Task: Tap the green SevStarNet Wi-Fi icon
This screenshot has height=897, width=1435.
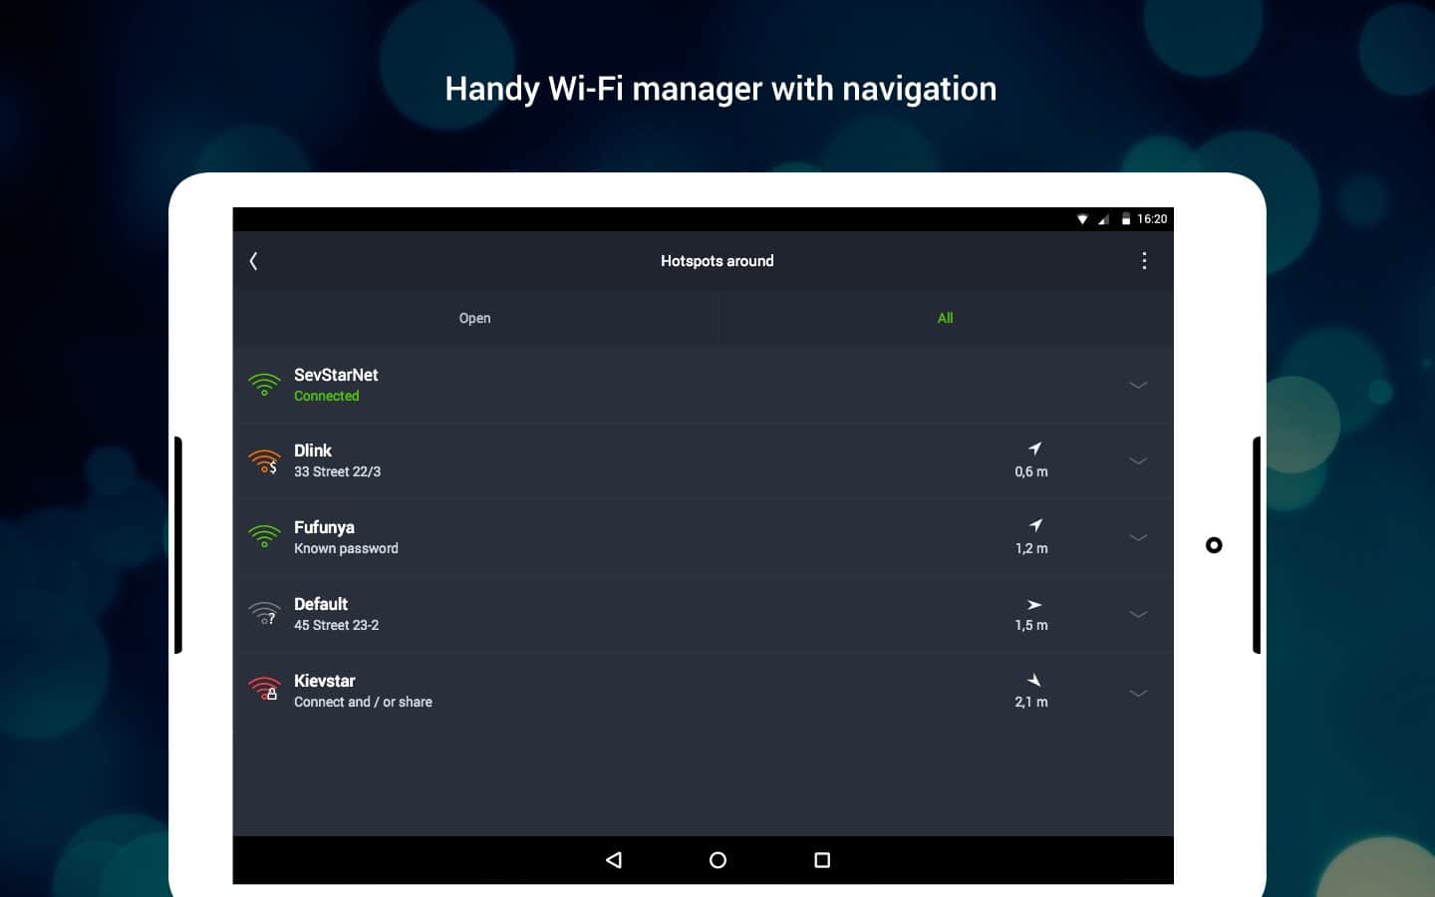Action: tap(264, 385)
